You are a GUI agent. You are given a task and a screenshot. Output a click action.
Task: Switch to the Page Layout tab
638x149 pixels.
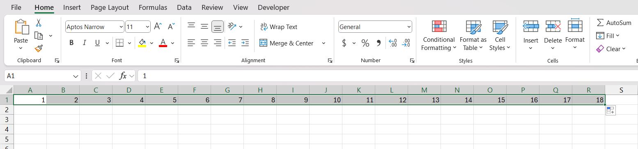110,7
